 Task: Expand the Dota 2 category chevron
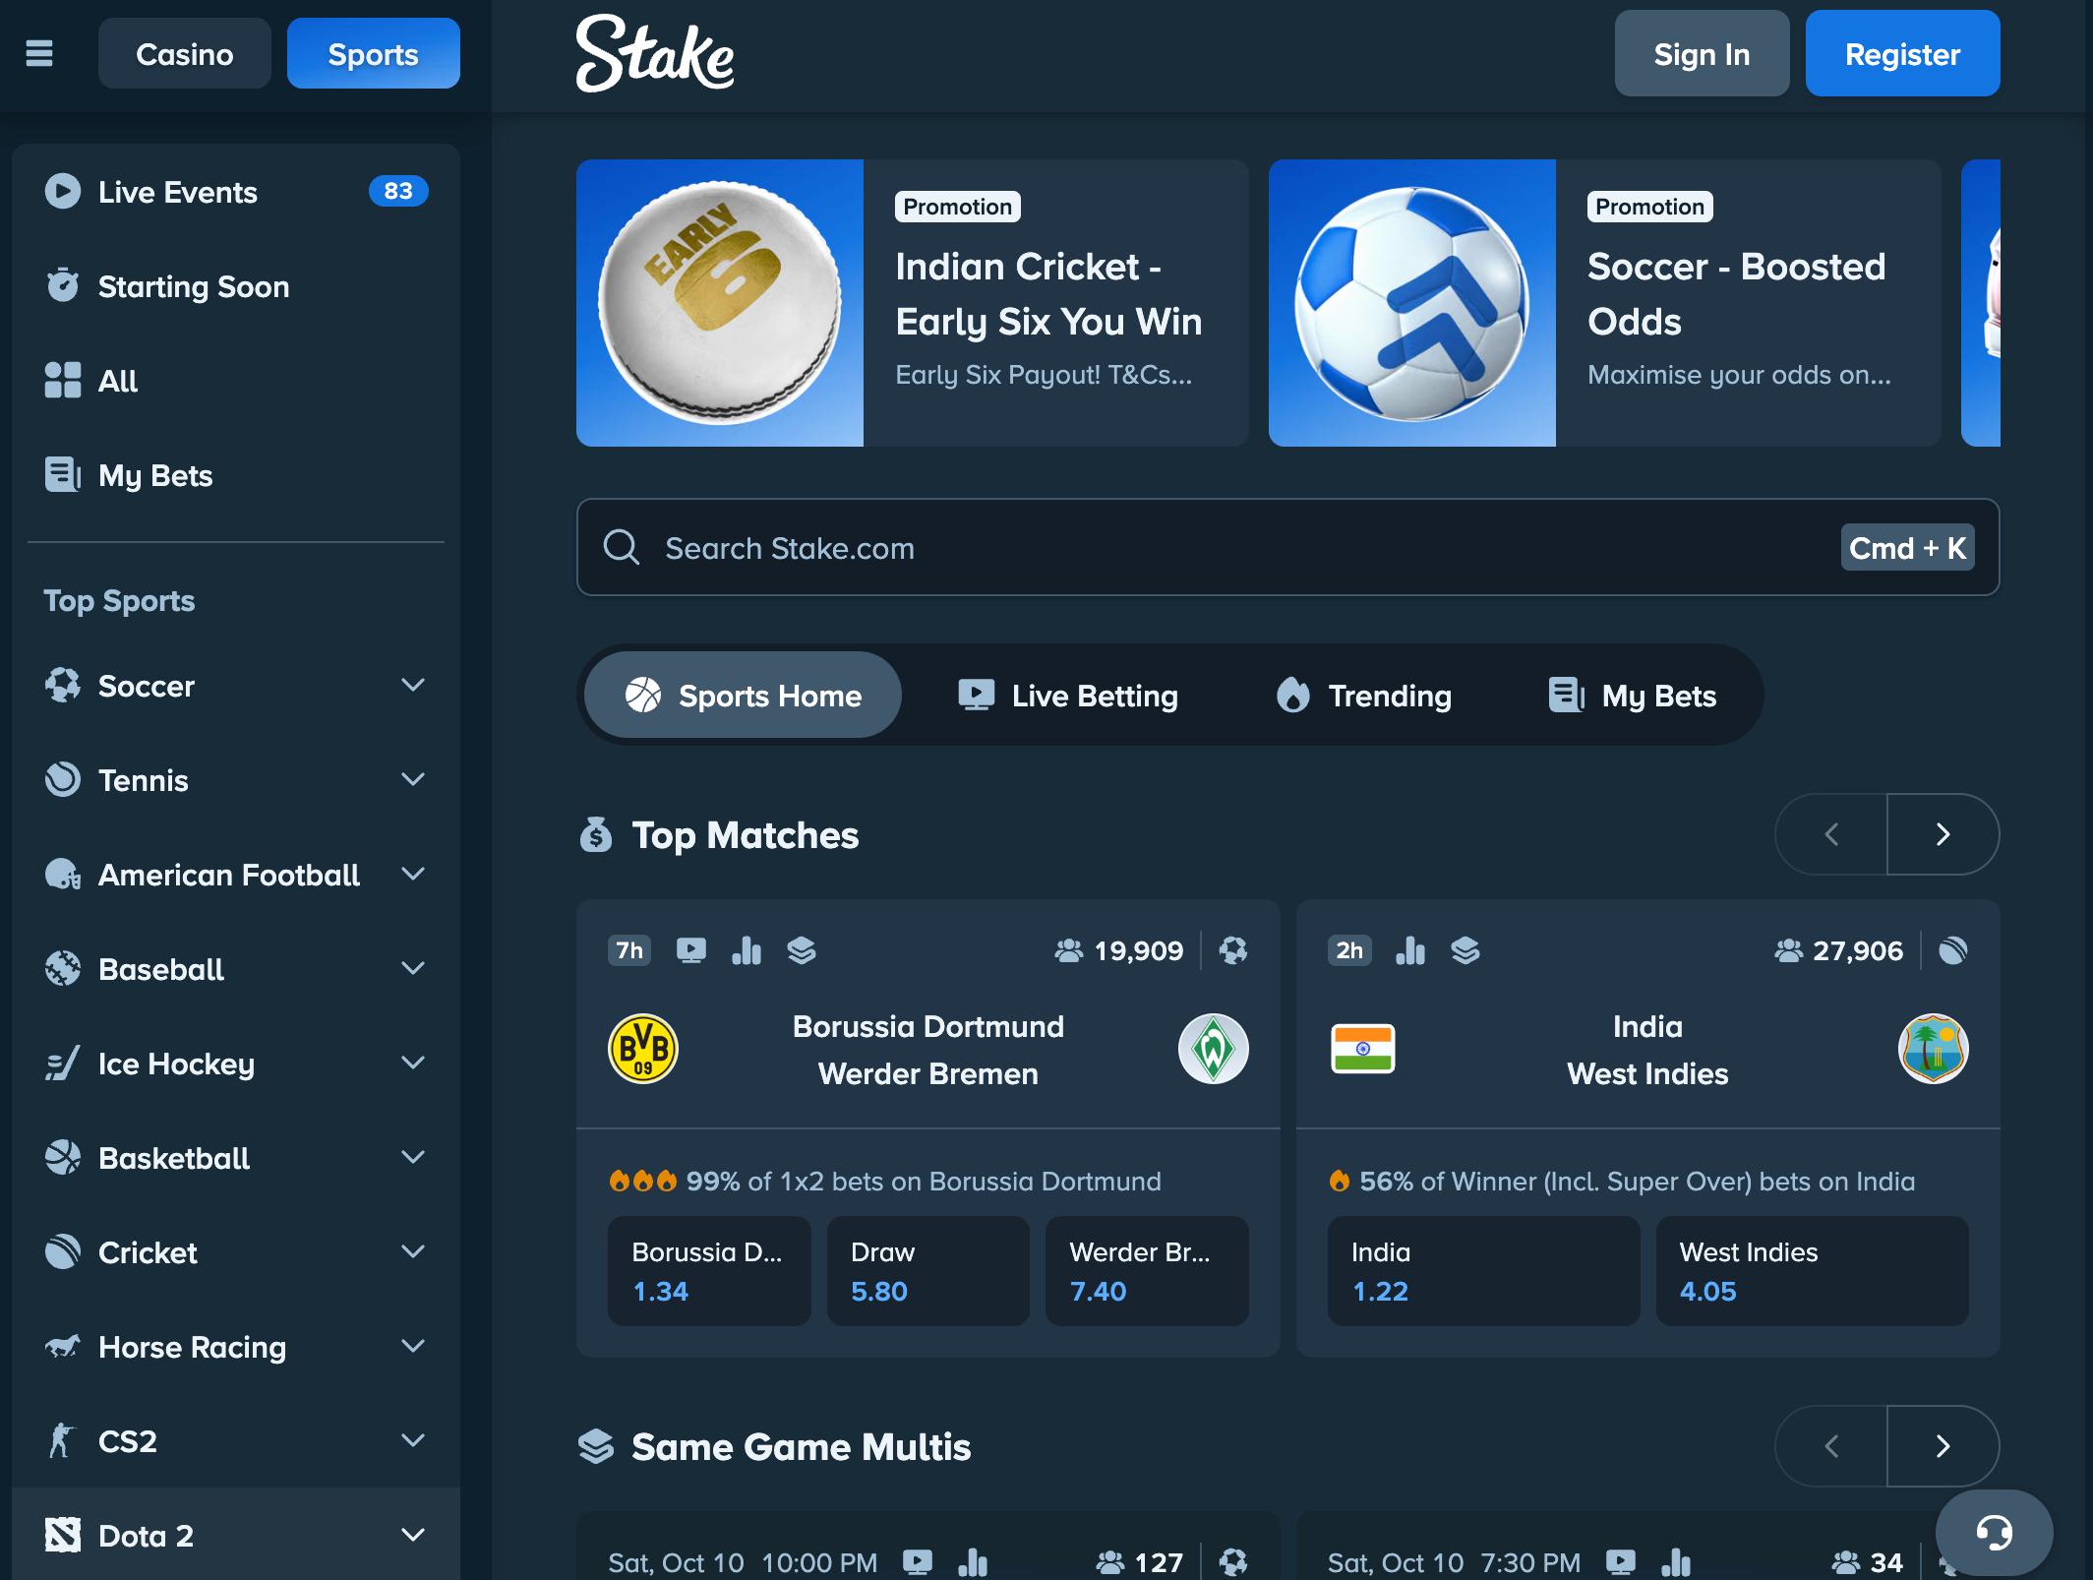tap(413, 1535)
